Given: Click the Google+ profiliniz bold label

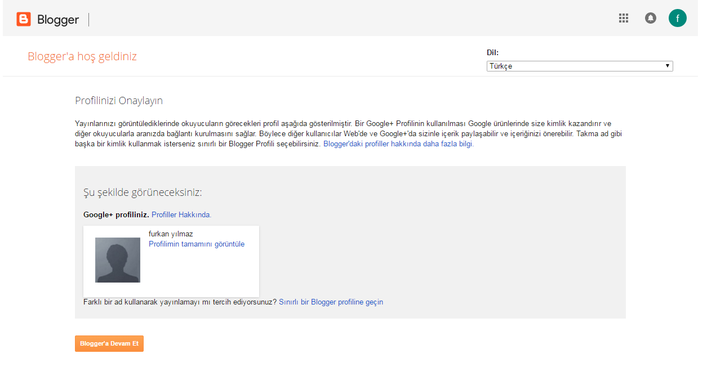Looking at the screenshot, I should click(116, 214).
